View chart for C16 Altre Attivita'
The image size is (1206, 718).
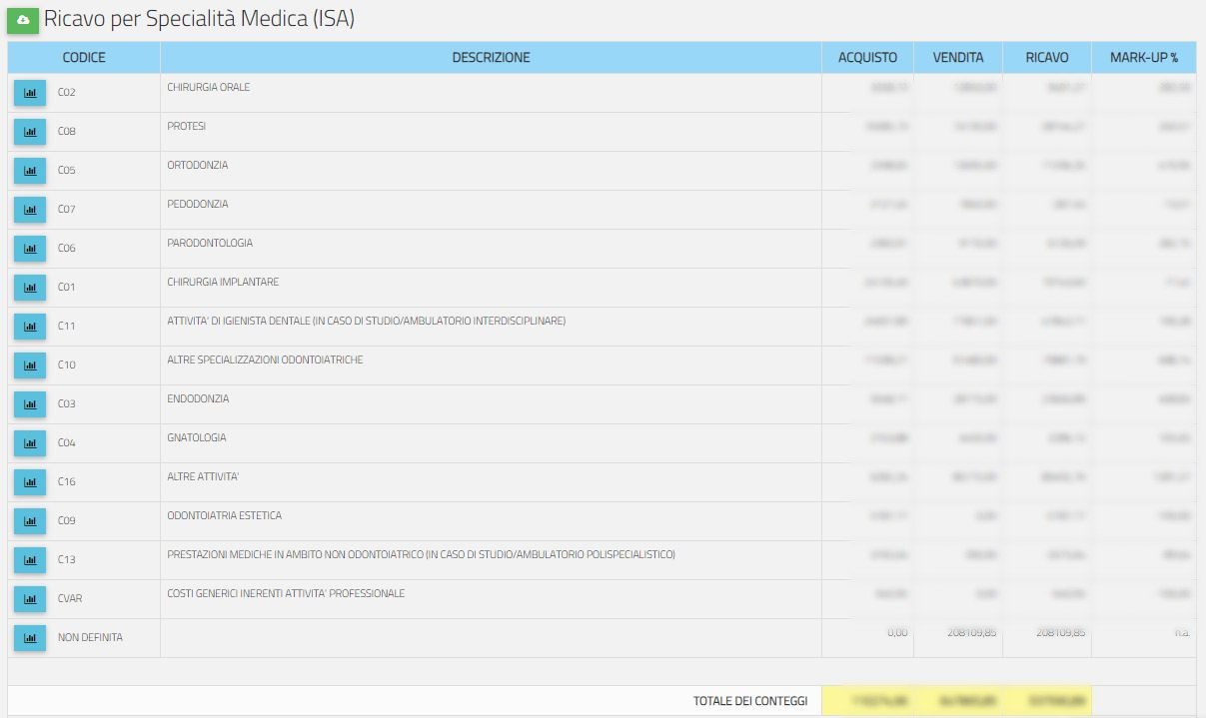[30, 482]
